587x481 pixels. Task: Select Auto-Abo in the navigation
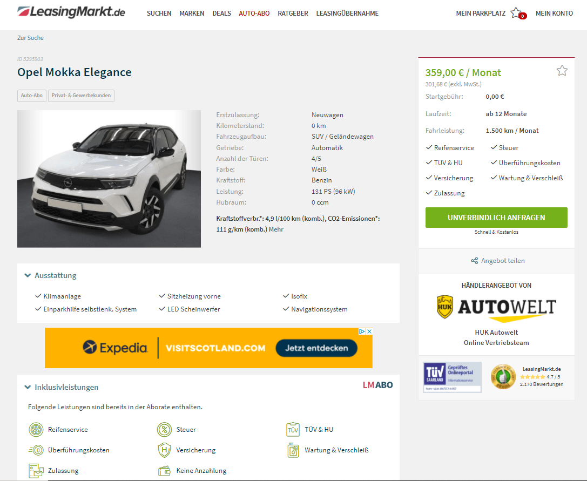pos(254,13)
